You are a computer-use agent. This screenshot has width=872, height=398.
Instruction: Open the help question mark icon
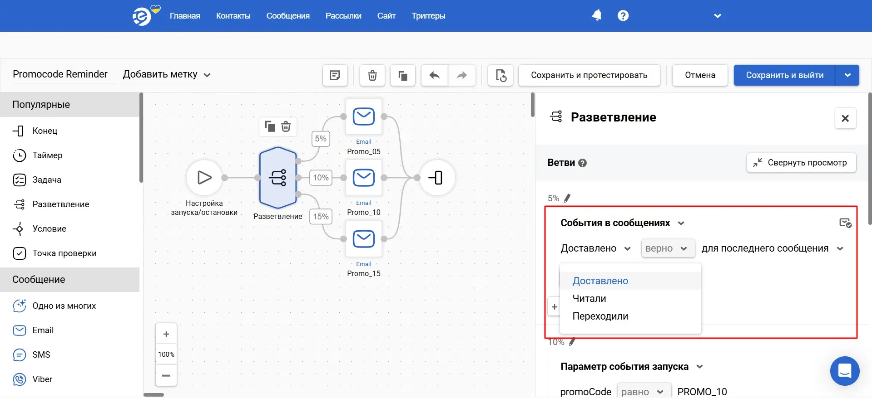click(x=623, y=15)
